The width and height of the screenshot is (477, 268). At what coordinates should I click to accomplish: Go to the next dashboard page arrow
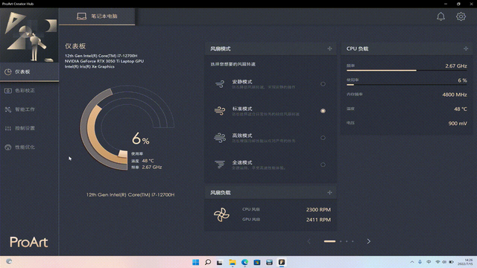369,241
